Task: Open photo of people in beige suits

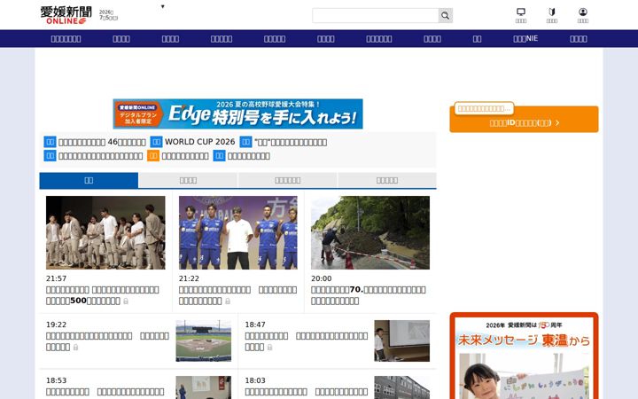Action: coord(105,232)
